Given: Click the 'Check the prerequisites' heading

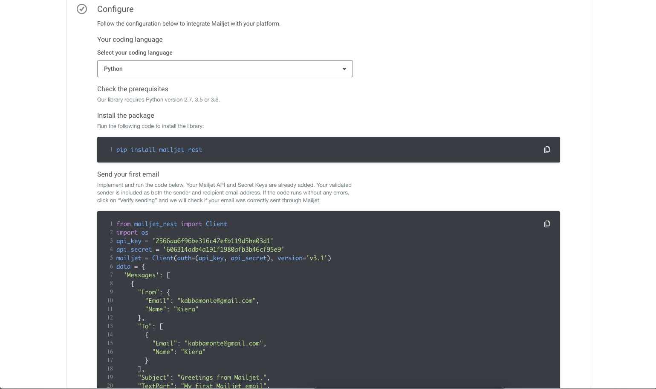Looking at the screenshot, I should coord(133,89).
